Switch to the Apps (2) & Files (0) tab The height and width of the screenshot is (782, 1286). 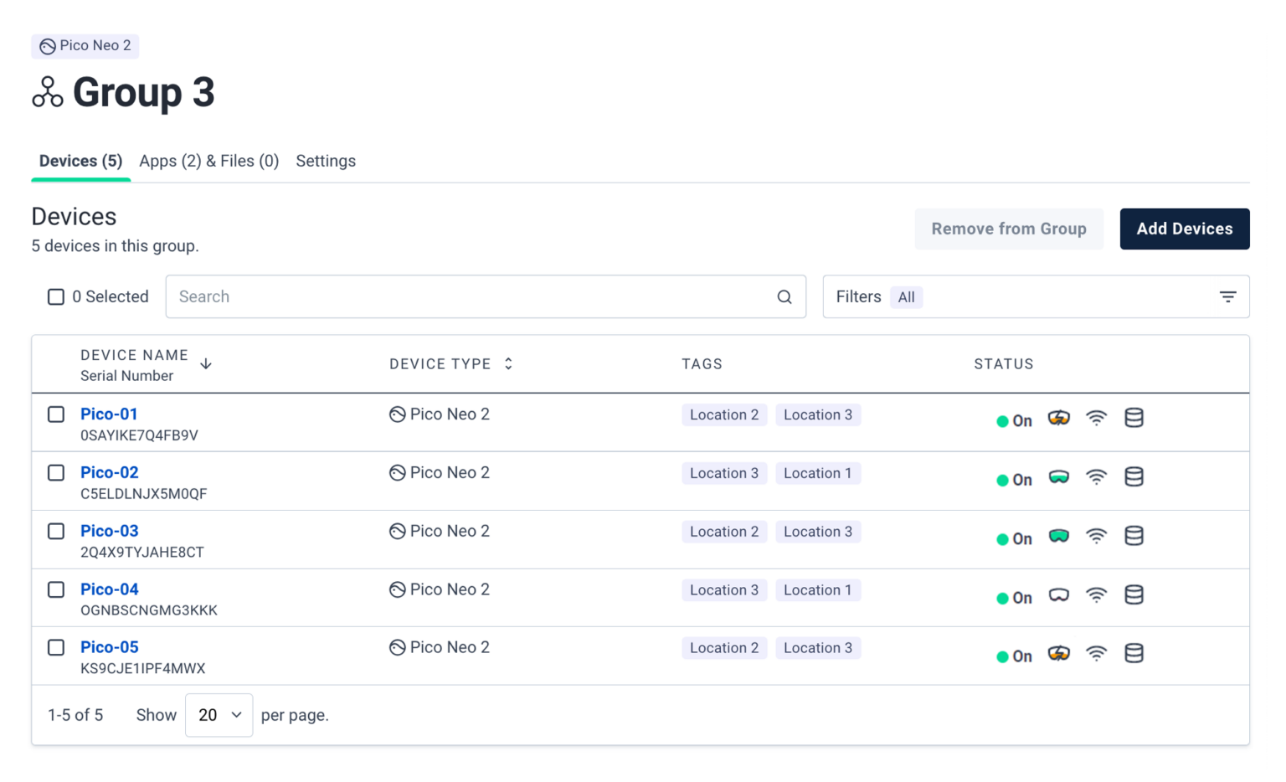pos(208,161)
